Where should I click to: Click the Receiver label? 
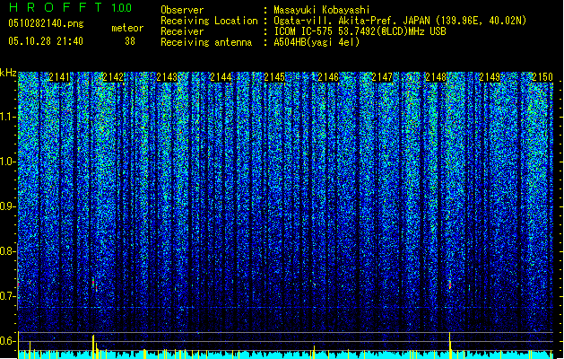click(x=182, y=31)
